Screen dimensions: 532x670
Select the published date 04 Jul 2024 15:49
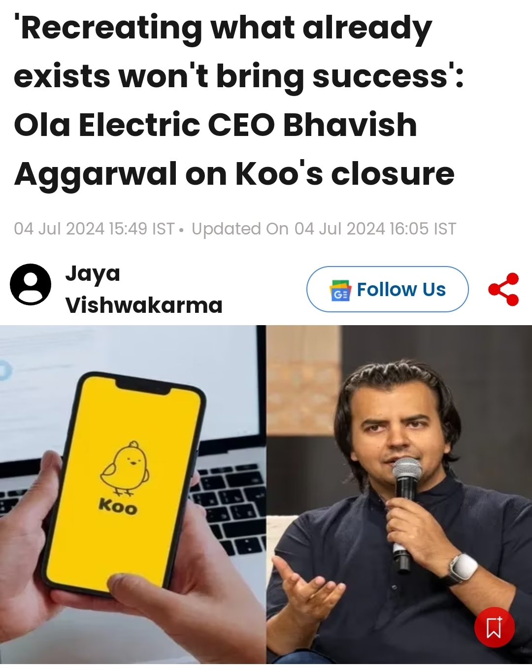[94, 229]
